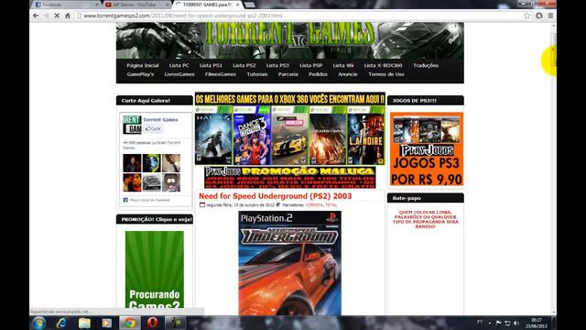This screenshot has height=330, width=586.
Task: Open the Windows Start button
Action: coord(38,323)
